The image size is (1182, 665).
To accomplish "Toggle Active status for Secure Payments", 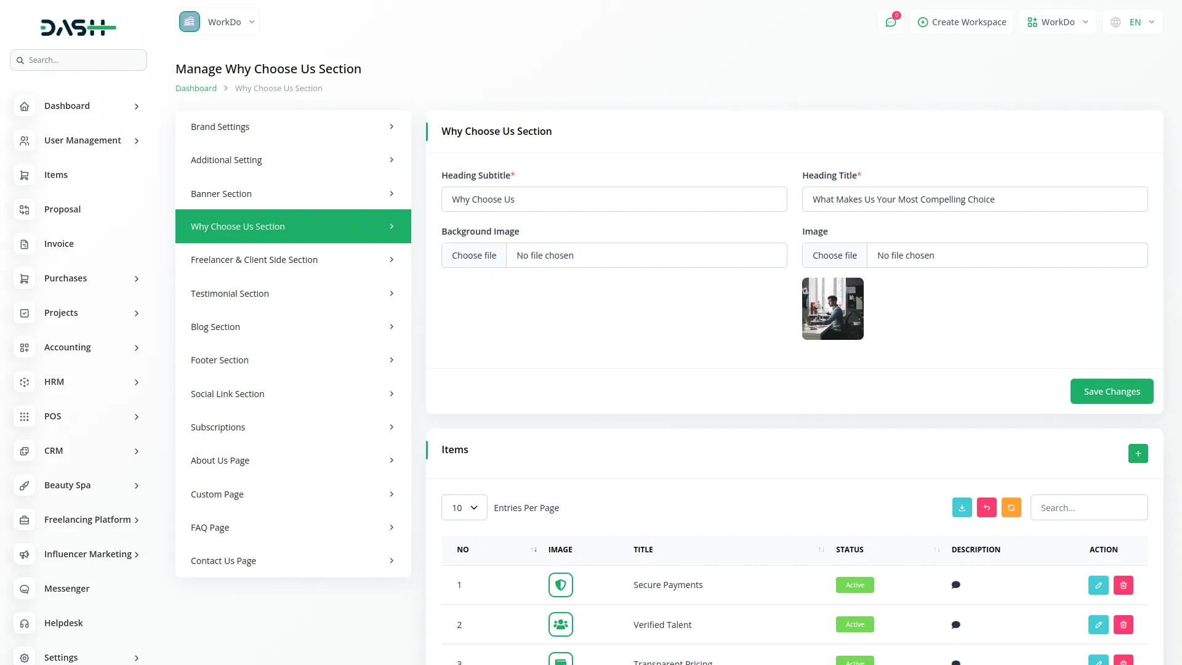I will point(854,585).
